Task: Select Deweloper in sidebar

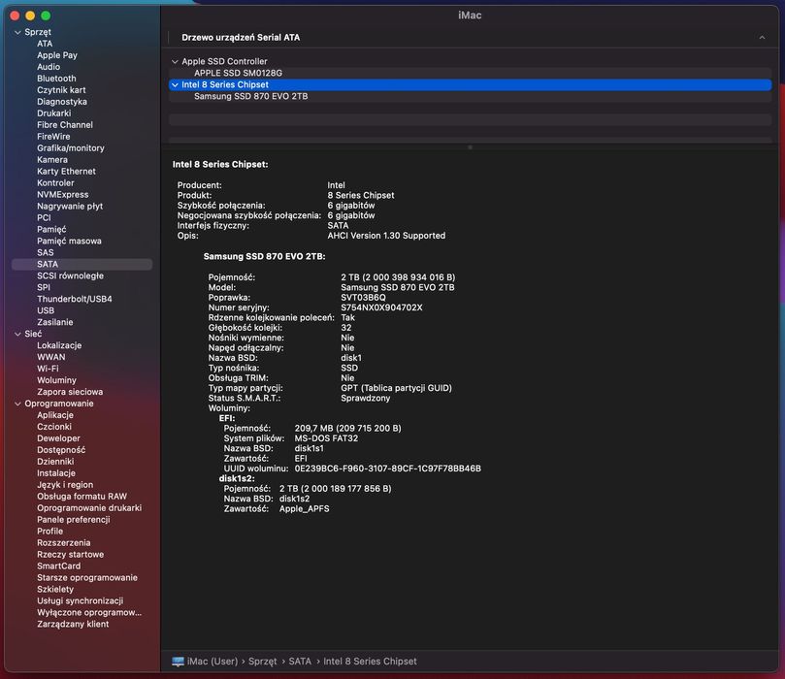Action: coord(58,438)
